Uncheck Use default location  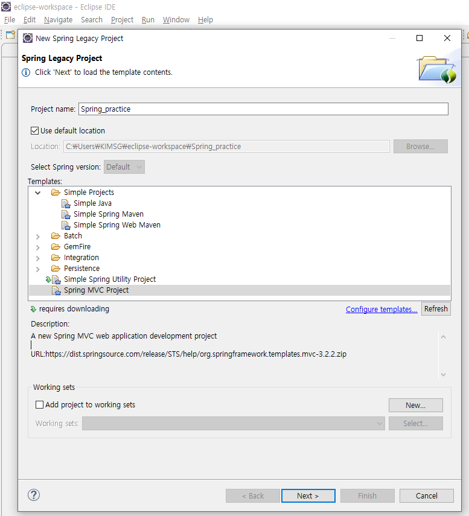34,130
